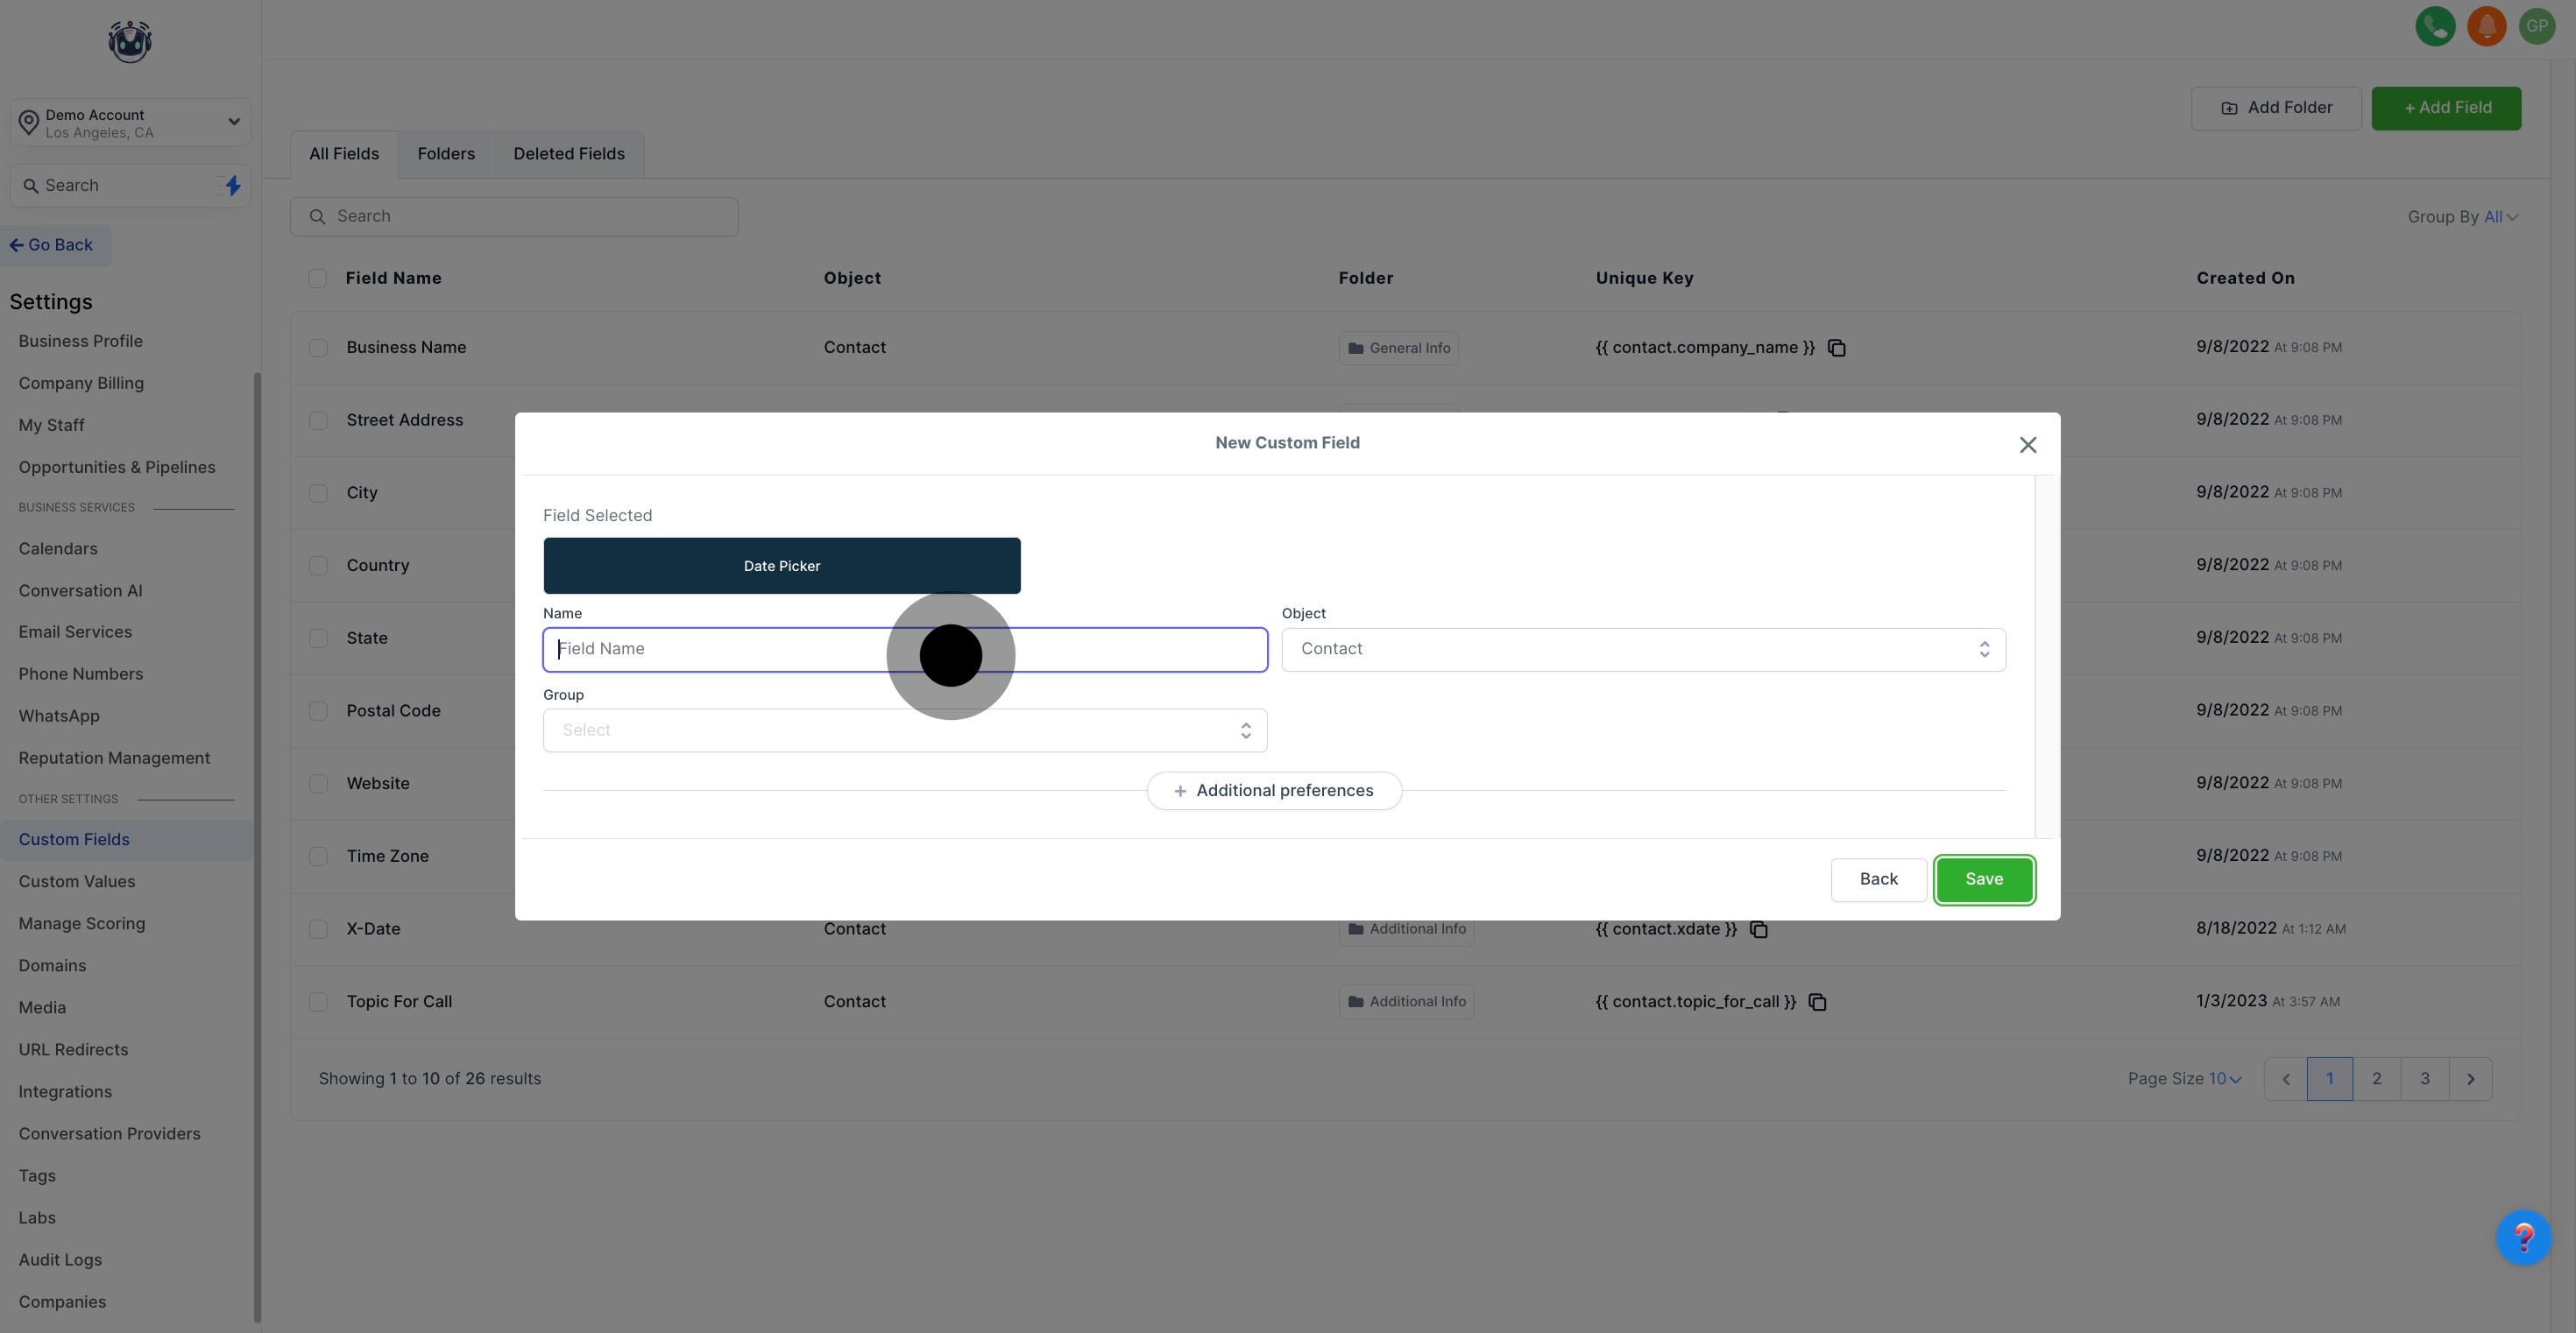This screenshot has width=2576, height=1333.
Task: Click the GP profile avatar
Action: [2537, 26]
